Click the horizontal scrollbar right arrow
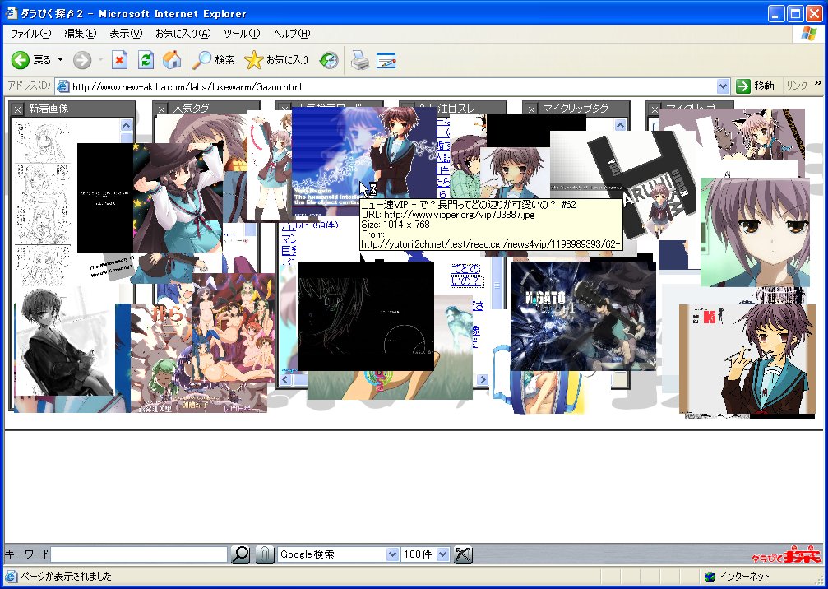The height and width of the screenshot is (589, 828). [x=482, y=379]
